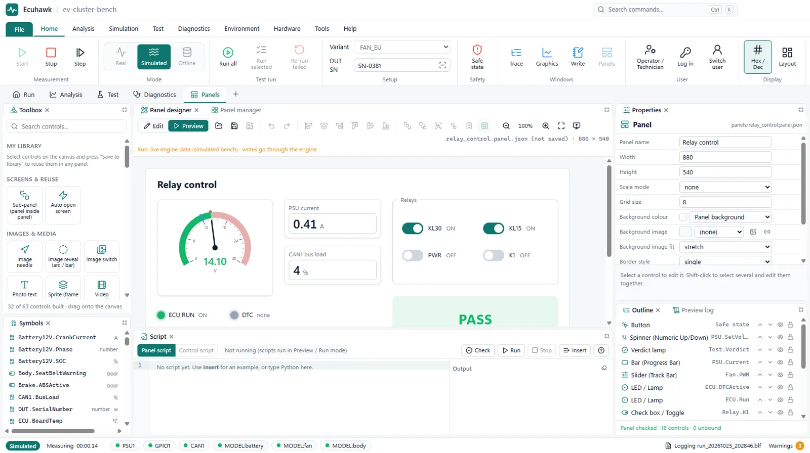This screenshot has height=453, width=810.
Task: Hide the Slider (Track Bar) in Outline
Action: tap(780, 375)
